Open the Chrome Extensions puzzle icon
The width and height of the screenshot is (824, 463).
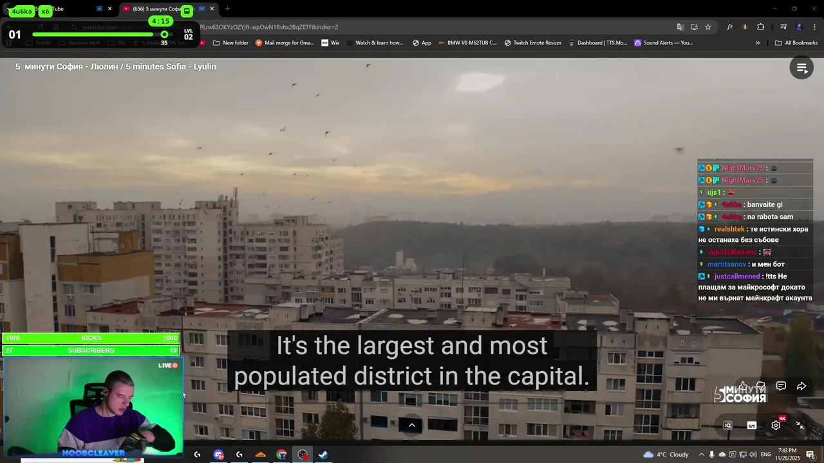point(761,27)
